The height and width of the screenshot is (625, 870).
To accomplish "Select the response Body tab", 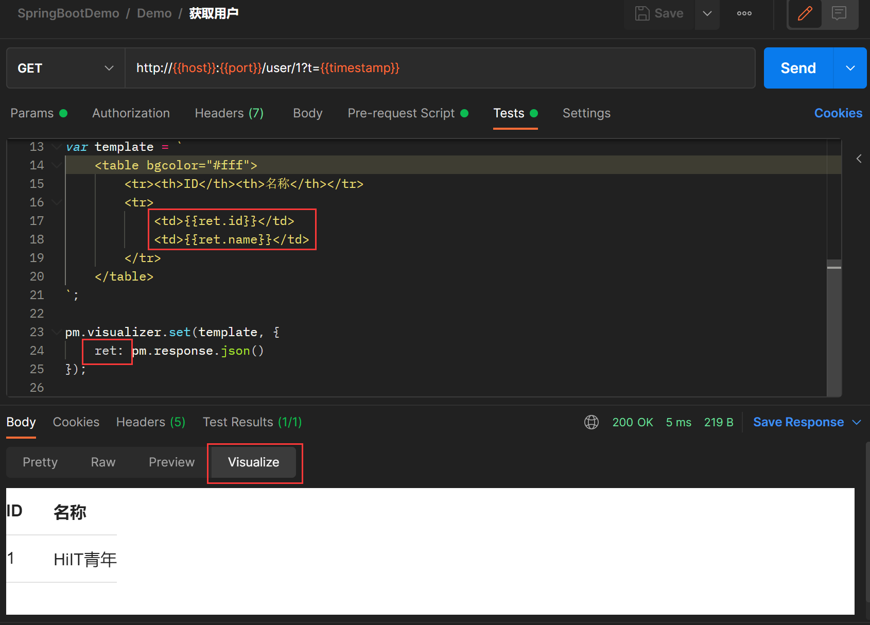I will pos(21,422).
